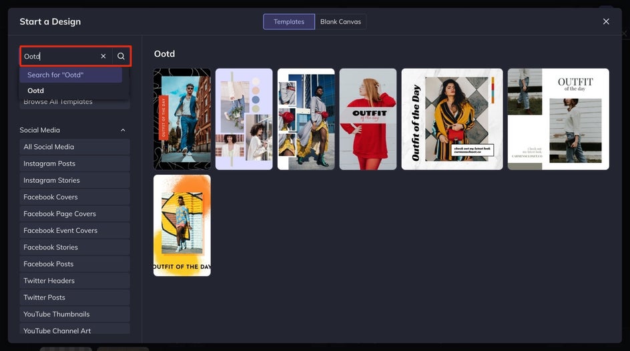The height and width of the screenshot is (351, 630).
Task: Click the Ootd results heading
Action: [164, 54]
